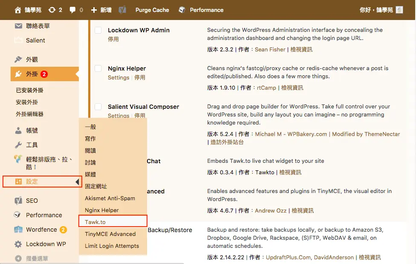The image size is (416, 264).
Task: View details 檢視資訊 for Nginx Helper
Action: point(292,88)
